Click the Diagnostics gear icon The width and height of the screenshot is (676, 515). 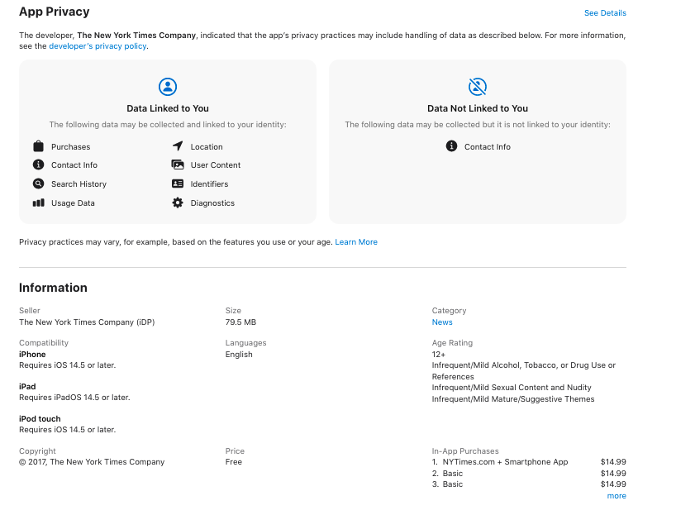178,203
